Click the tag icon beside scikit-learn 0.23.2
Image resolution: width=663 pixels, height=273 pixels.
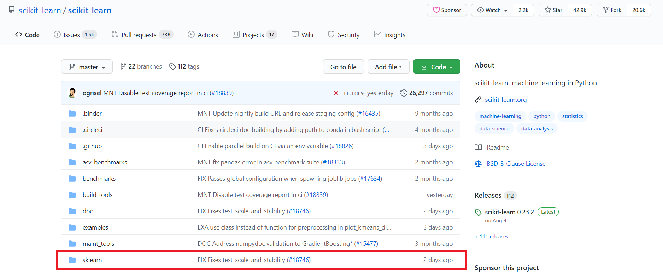tap(478, 213)
